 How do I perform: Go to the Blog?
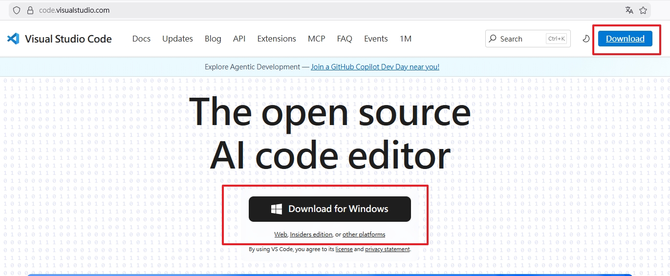[213, 39]
